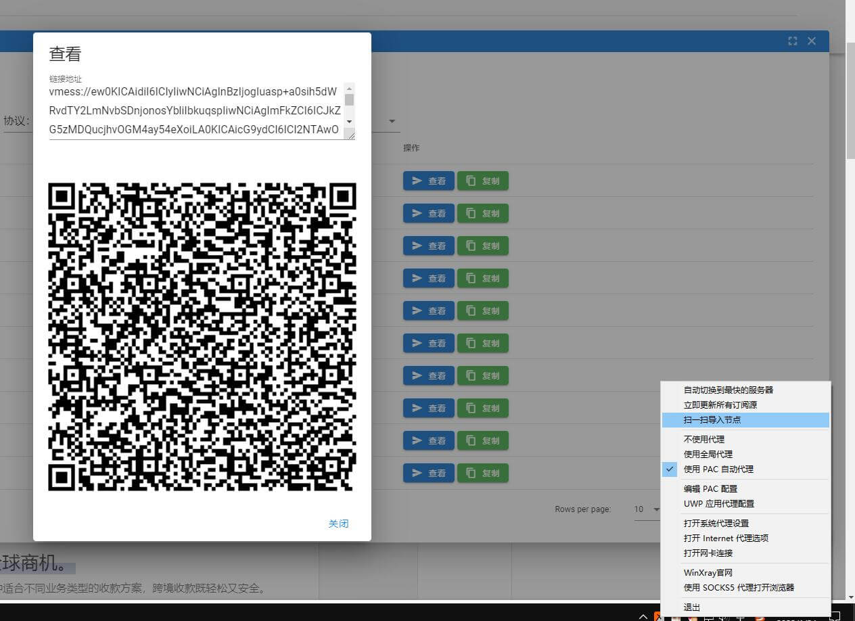Click 复制 button in the top table row
The height and width of the screenshot is (621, 855).
coord(483,181)
